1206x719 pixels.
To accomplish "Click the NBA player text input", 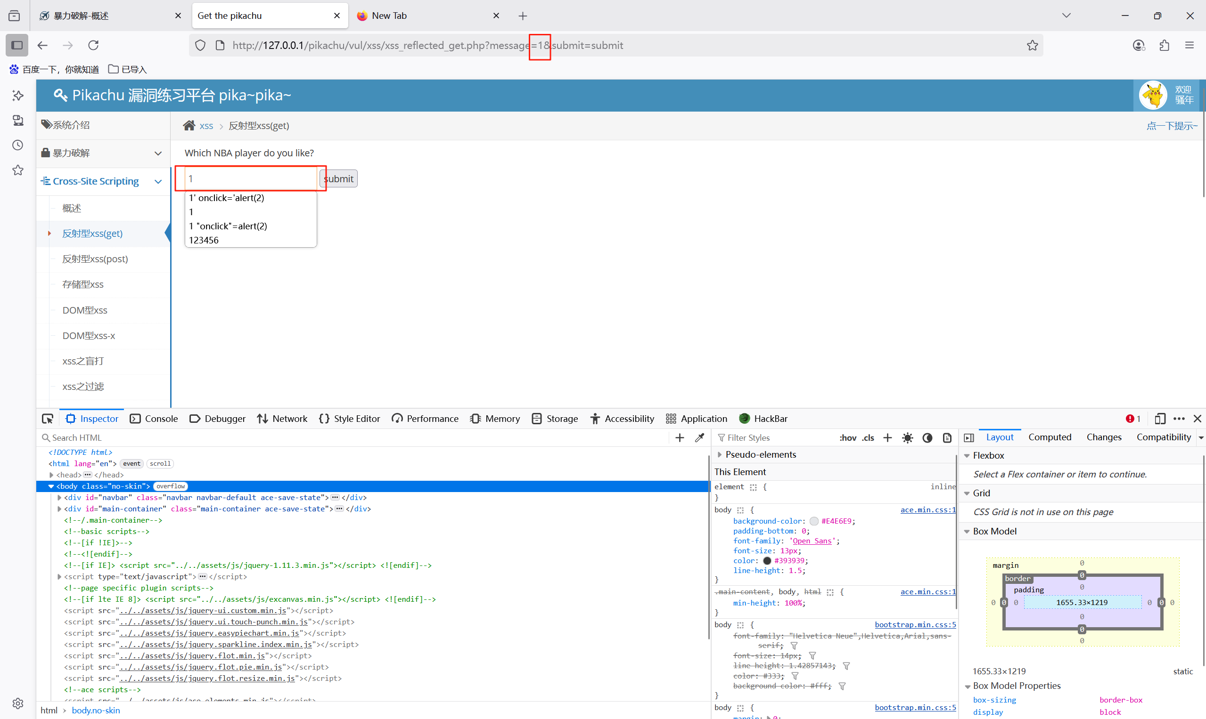I will click(x=251, y=179).
